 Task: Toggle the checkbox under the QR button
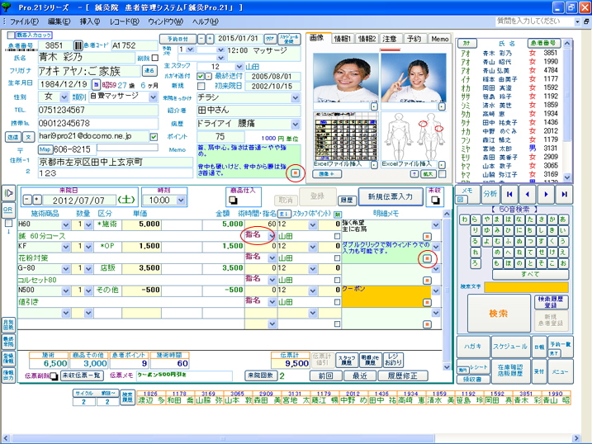click(x=8, y=224)
